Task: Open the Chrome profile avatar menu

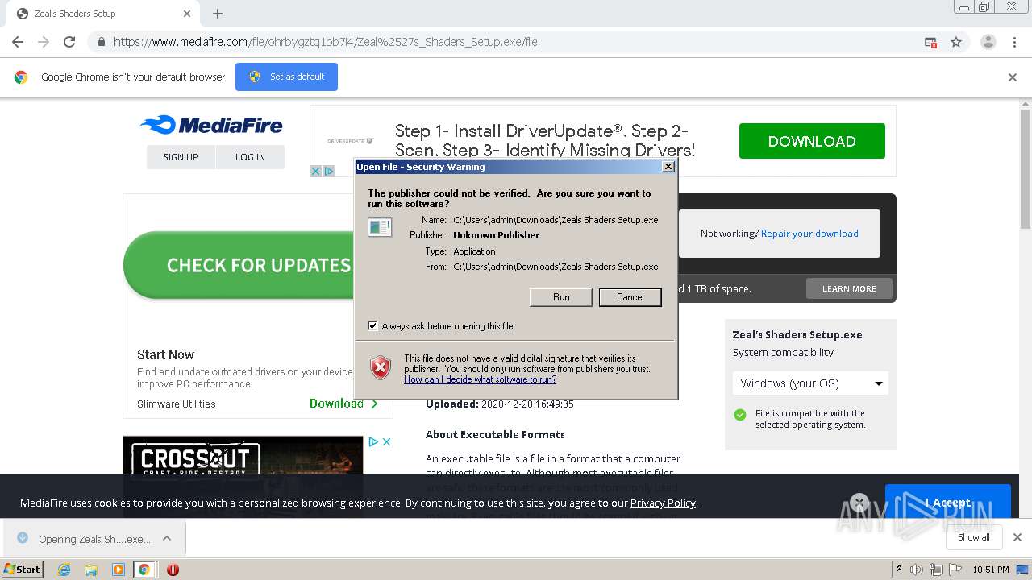Action: coord(988,42)
